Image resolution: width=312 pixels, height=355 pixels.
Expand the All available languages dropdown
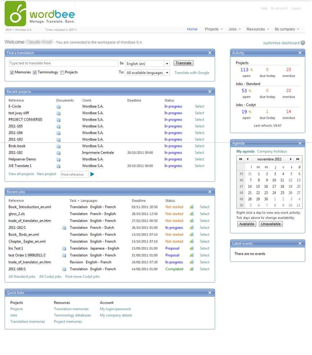point(167,73)
